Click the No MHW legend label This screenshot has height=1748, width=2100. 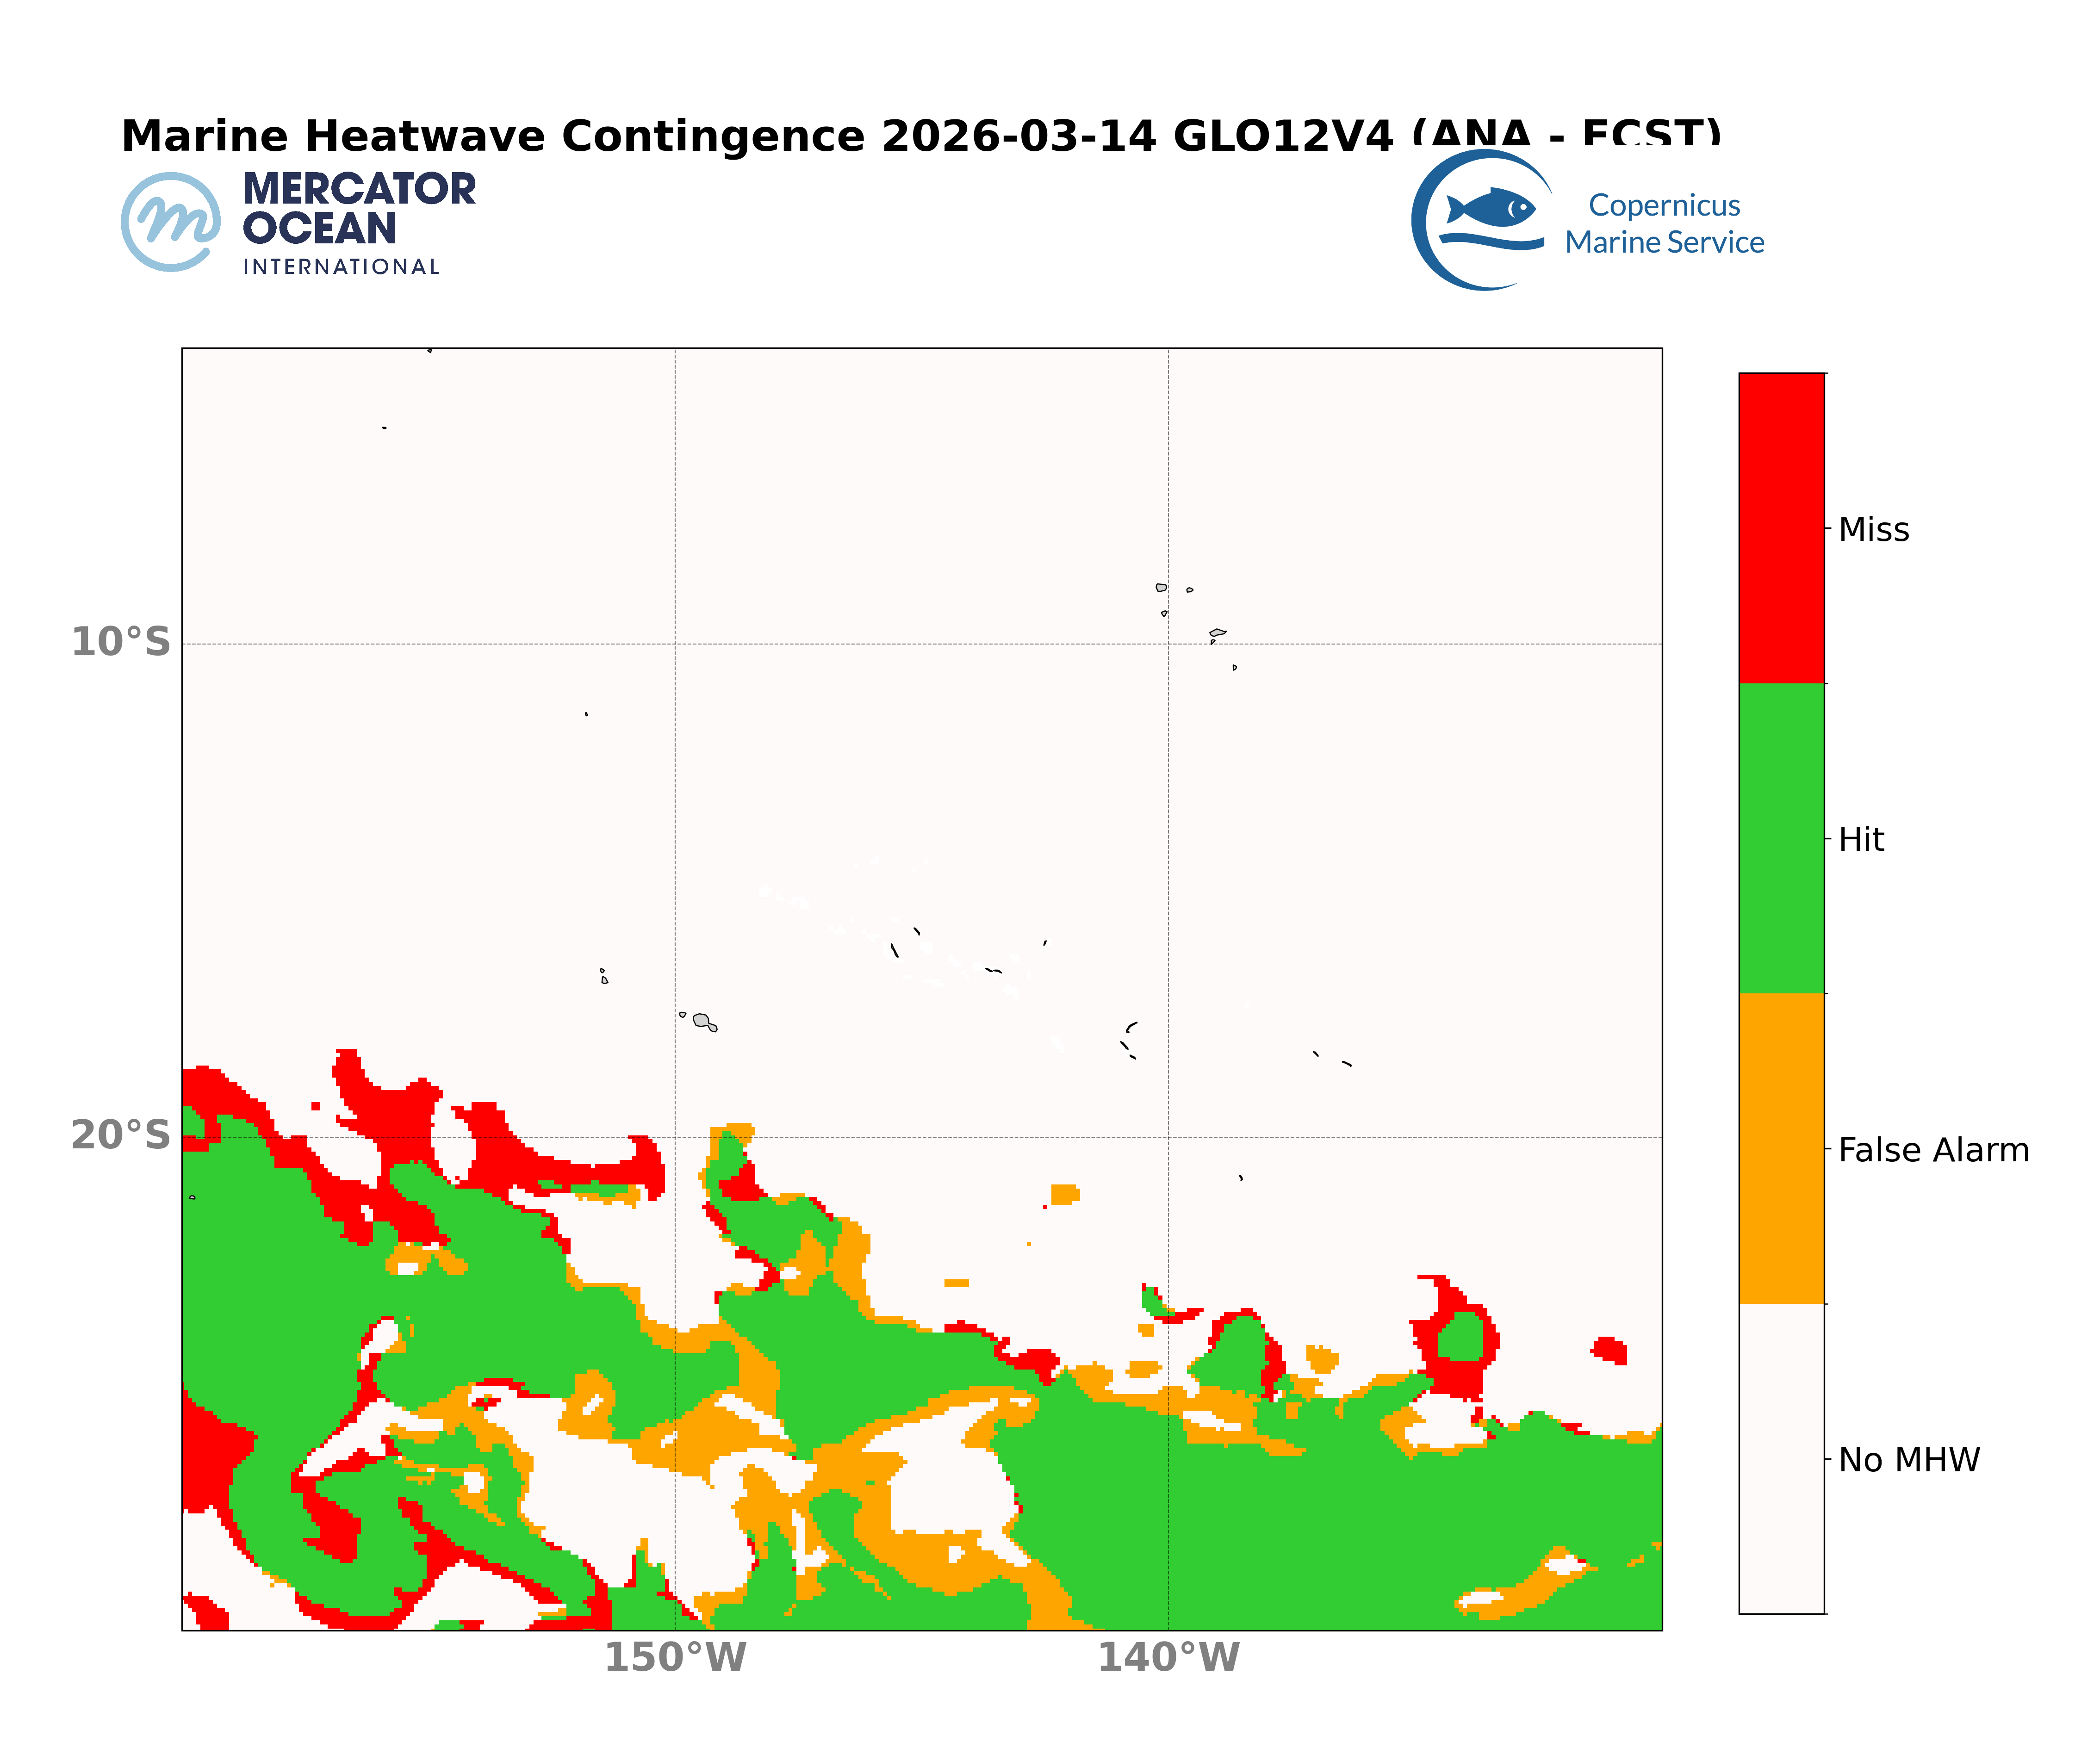[1908, 1460]
